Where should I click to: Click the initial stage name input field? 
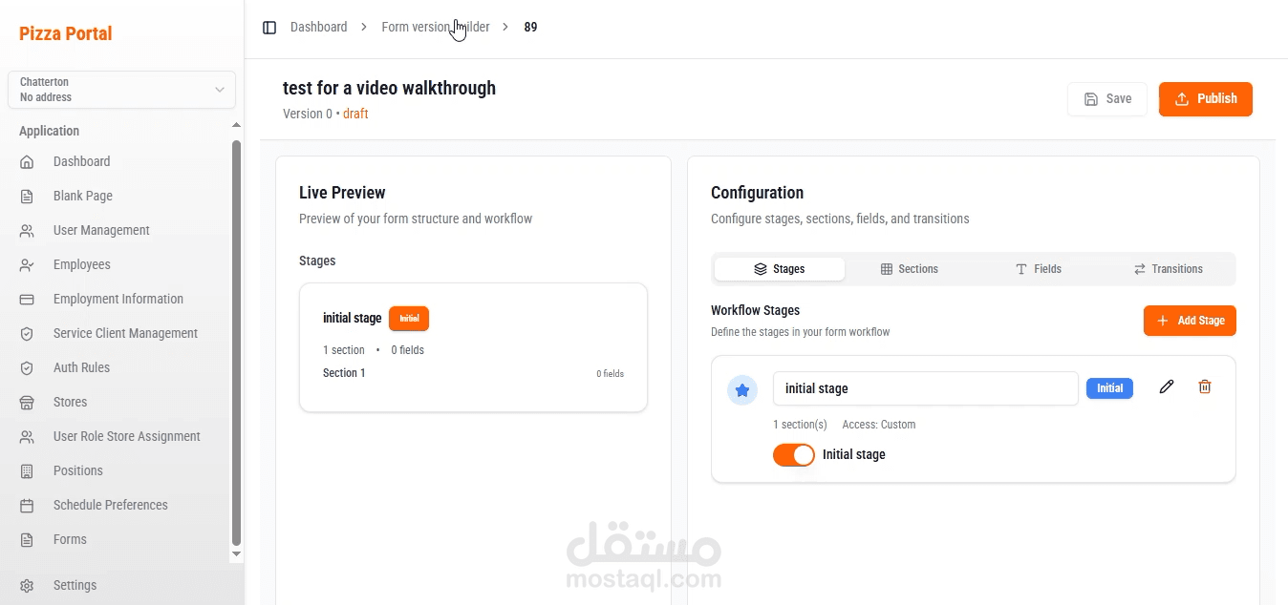pyautogui.click(x=924, y=388)
